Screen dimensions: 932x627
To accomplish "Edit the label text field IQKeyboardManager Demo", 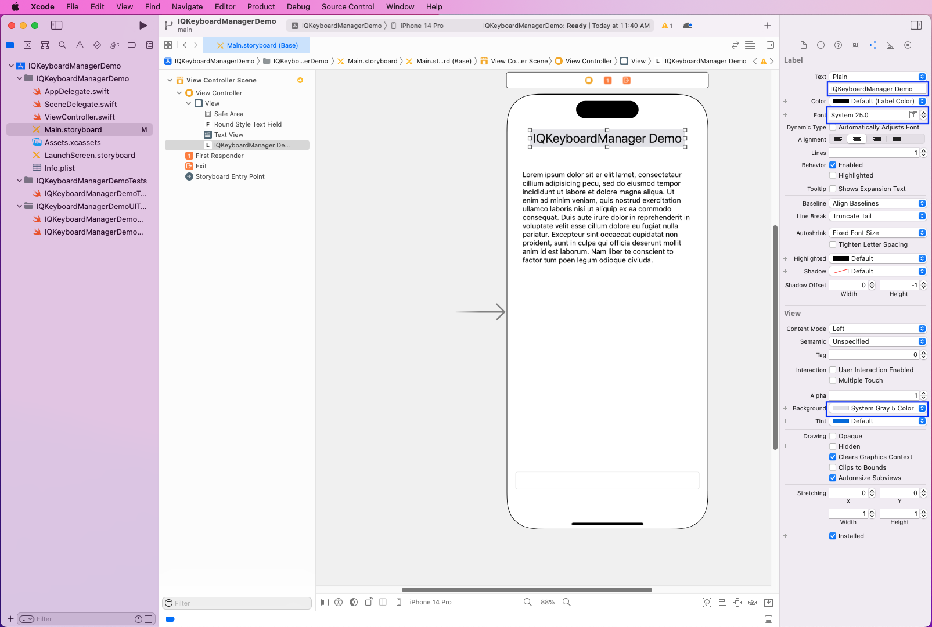I will pos(877,89).
